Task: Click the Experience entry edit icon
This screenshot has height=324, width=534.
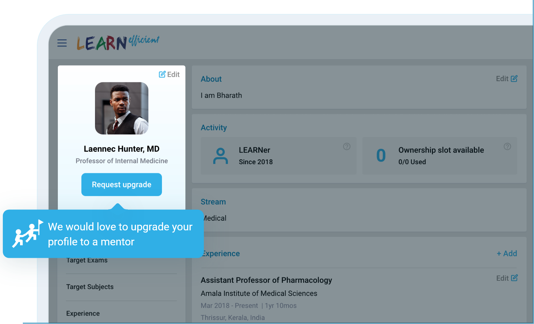Action: tap(514, 278)
